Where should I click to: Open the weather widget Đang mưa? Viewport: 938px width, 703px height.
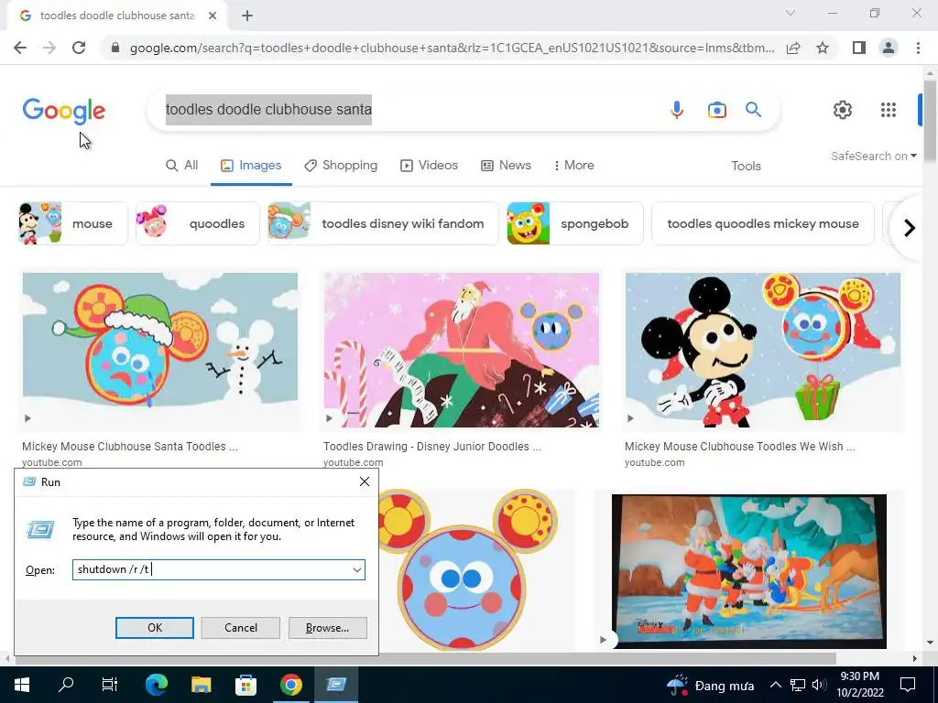(710, 685)
